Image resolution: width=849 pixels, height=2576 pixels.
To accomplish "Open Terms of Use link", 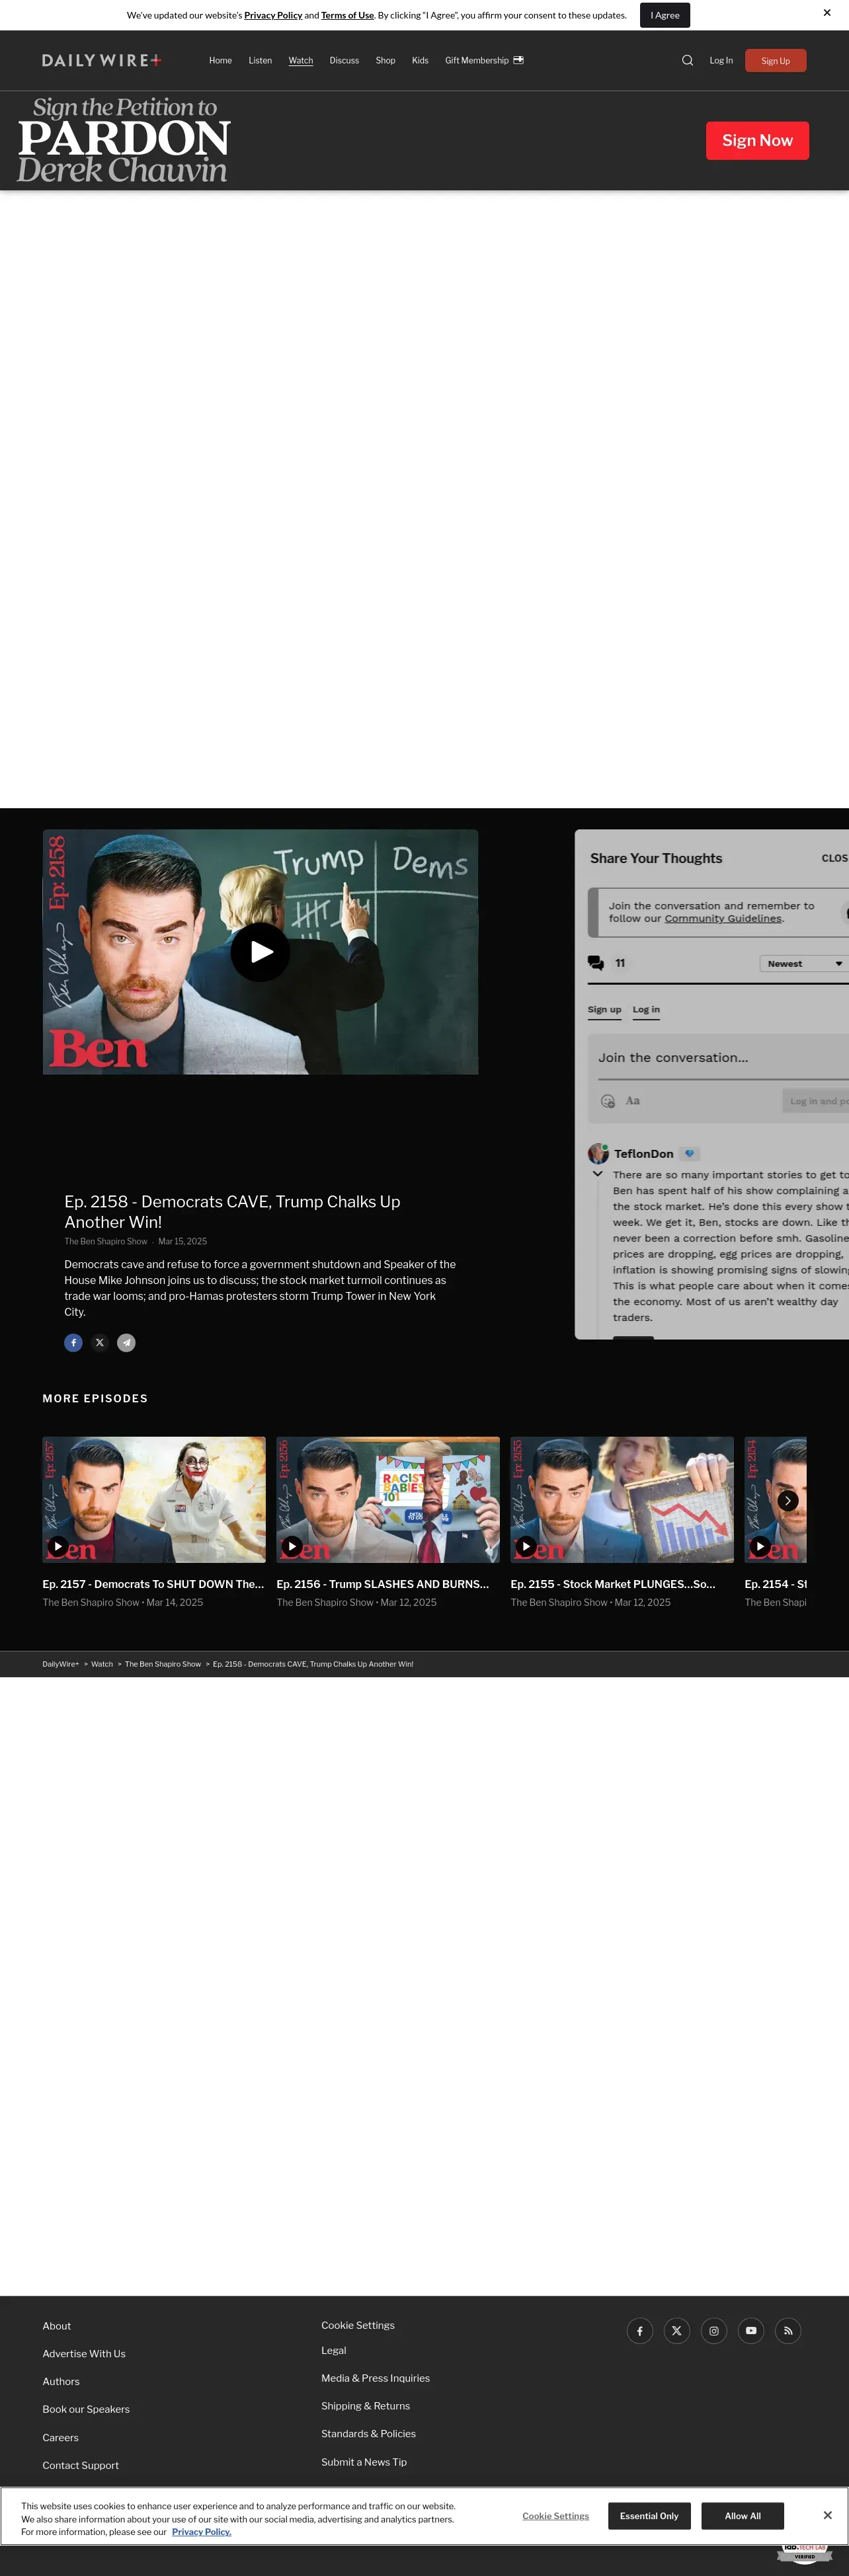I will click(x=347, y=15).
